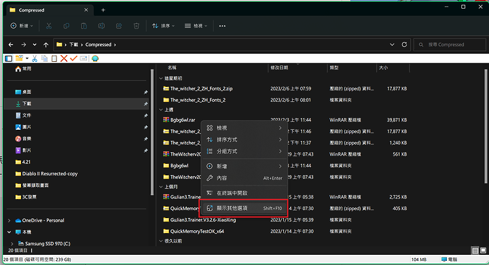The image size is (489, 265).
Task: Choose 內容 (Properties) in the context menu
Action: [x=244, y=178]
